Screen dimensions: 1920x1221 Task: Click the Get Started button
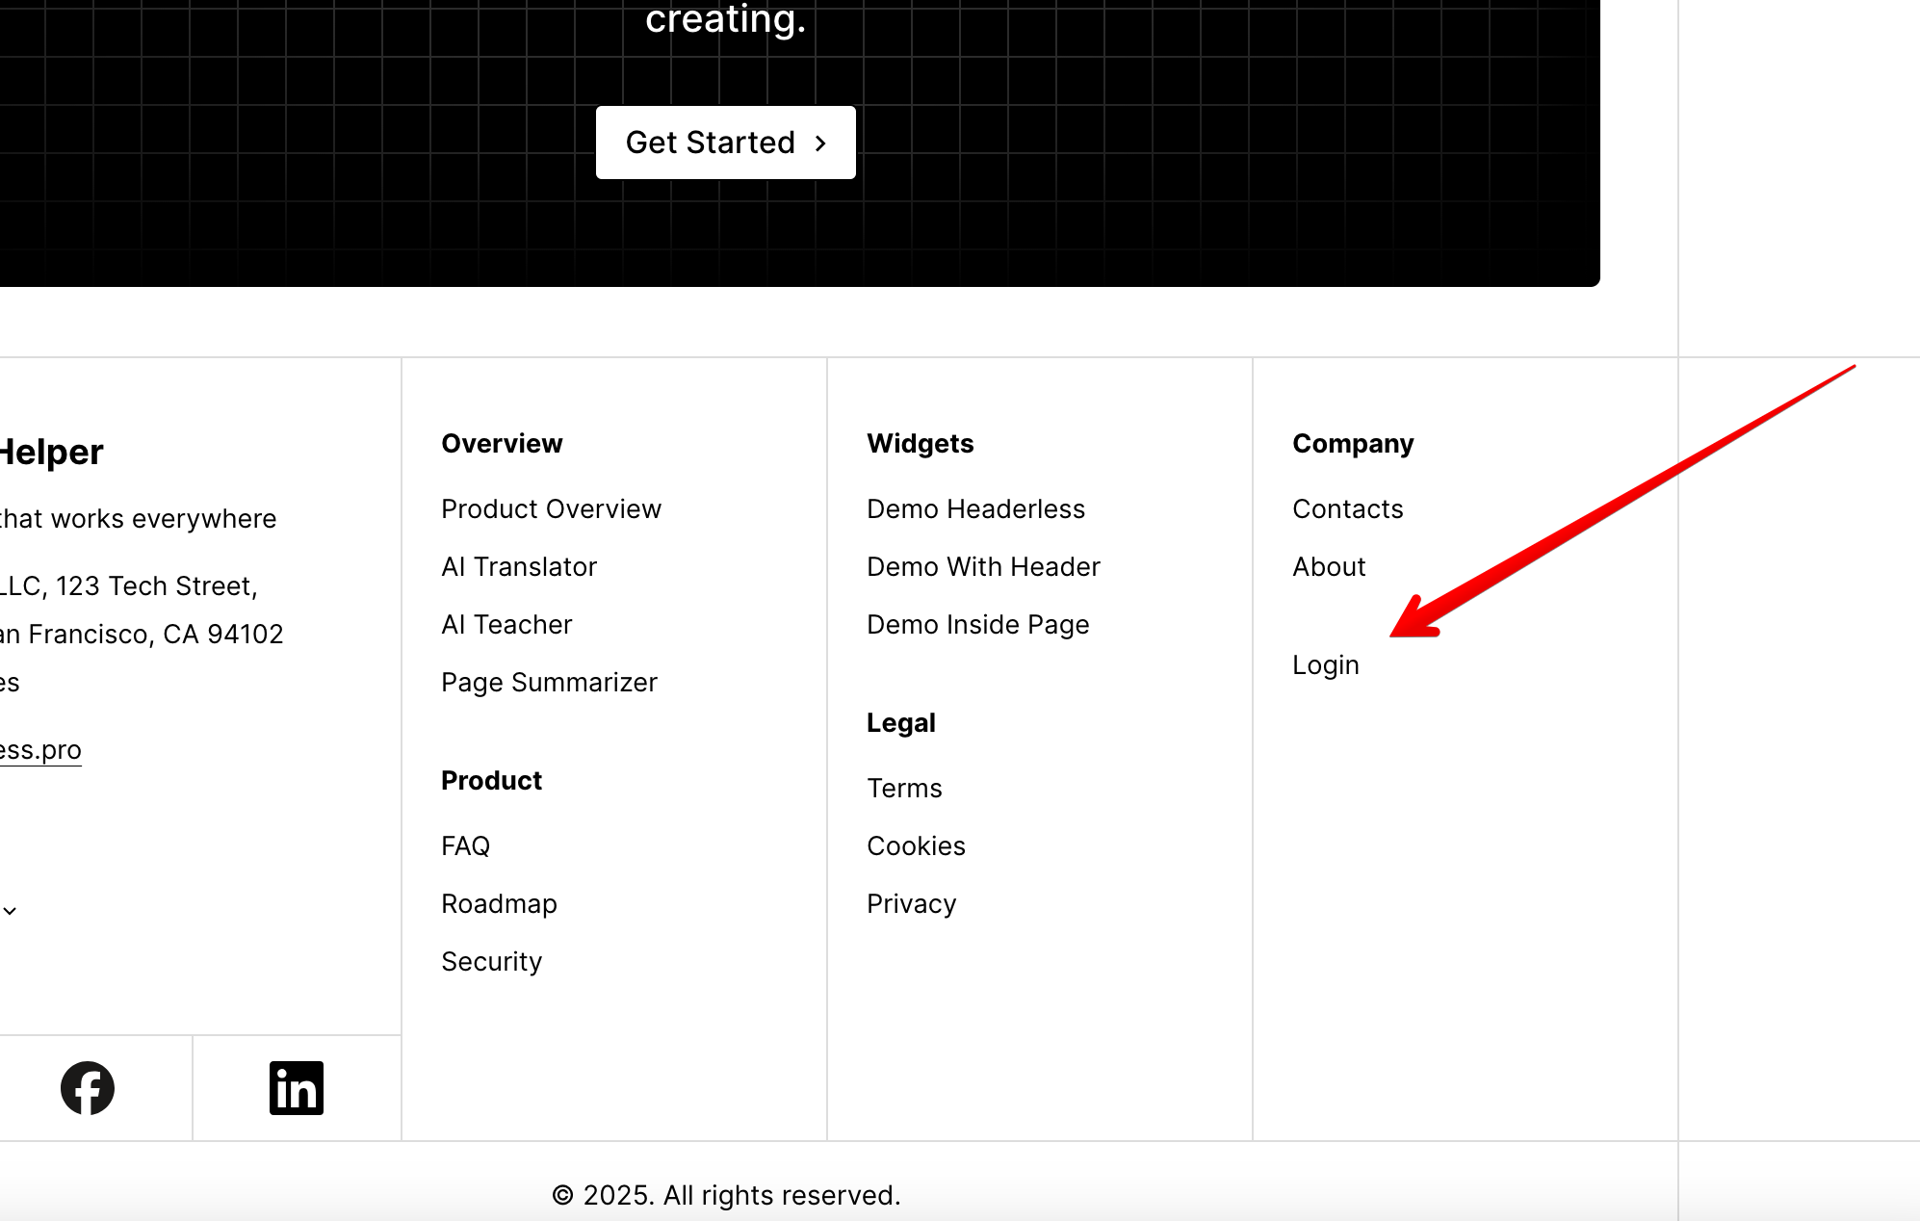pos(725,143)
